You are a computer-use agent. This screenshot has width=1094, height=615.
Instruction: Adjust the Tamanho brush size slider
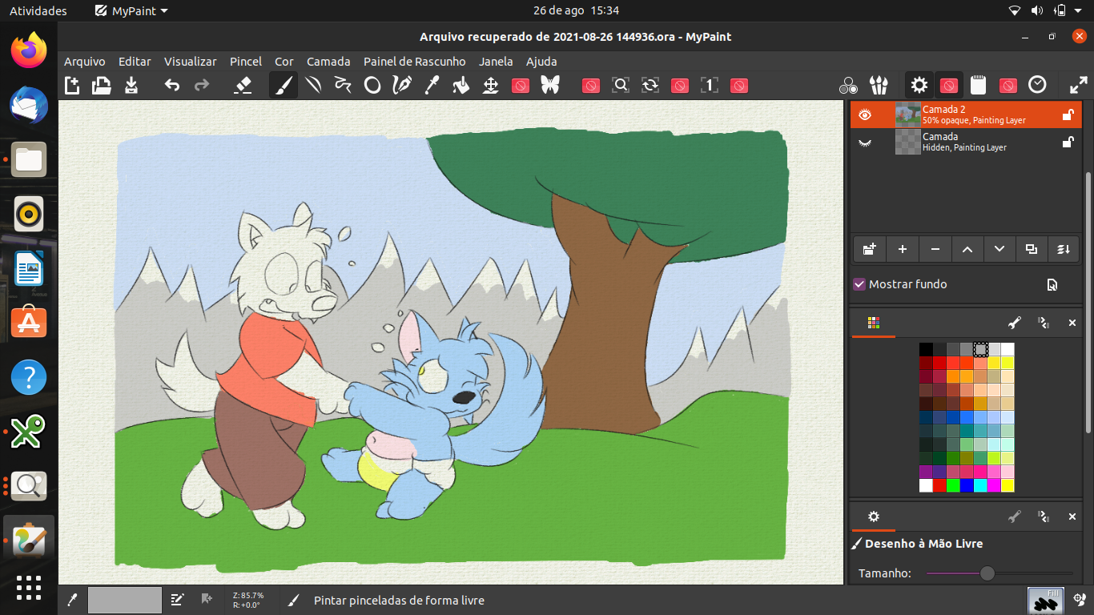[x=999, y=573]
